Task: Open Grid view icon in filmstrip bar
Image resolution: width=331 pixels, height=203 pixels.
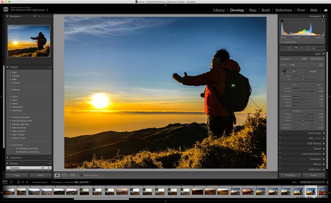Action: click(18, 182)
